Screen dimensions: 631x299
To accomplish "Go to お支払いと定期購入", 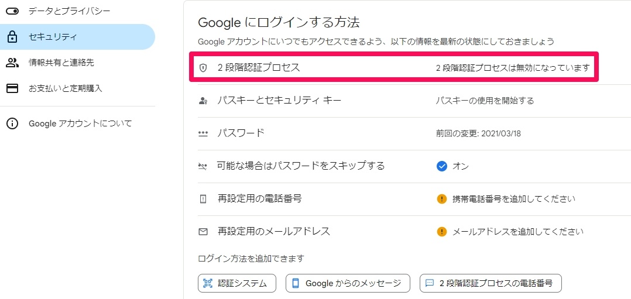I will point(65,88).
